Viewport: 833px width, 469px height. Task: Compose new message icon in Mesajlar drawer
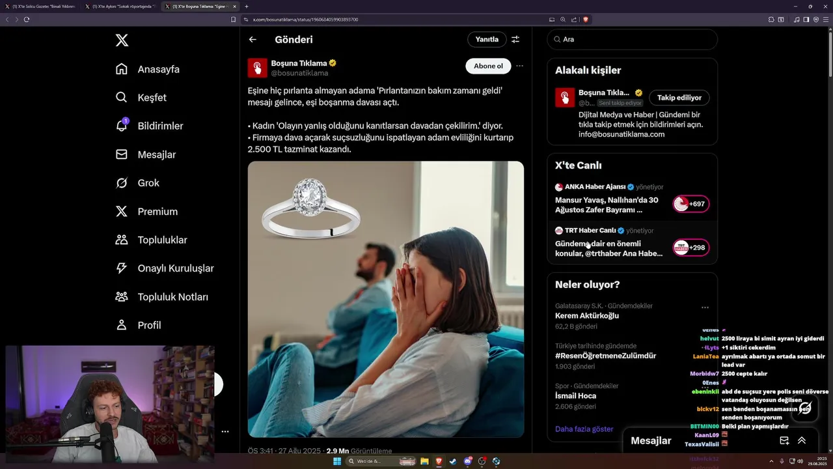point(784,440)
